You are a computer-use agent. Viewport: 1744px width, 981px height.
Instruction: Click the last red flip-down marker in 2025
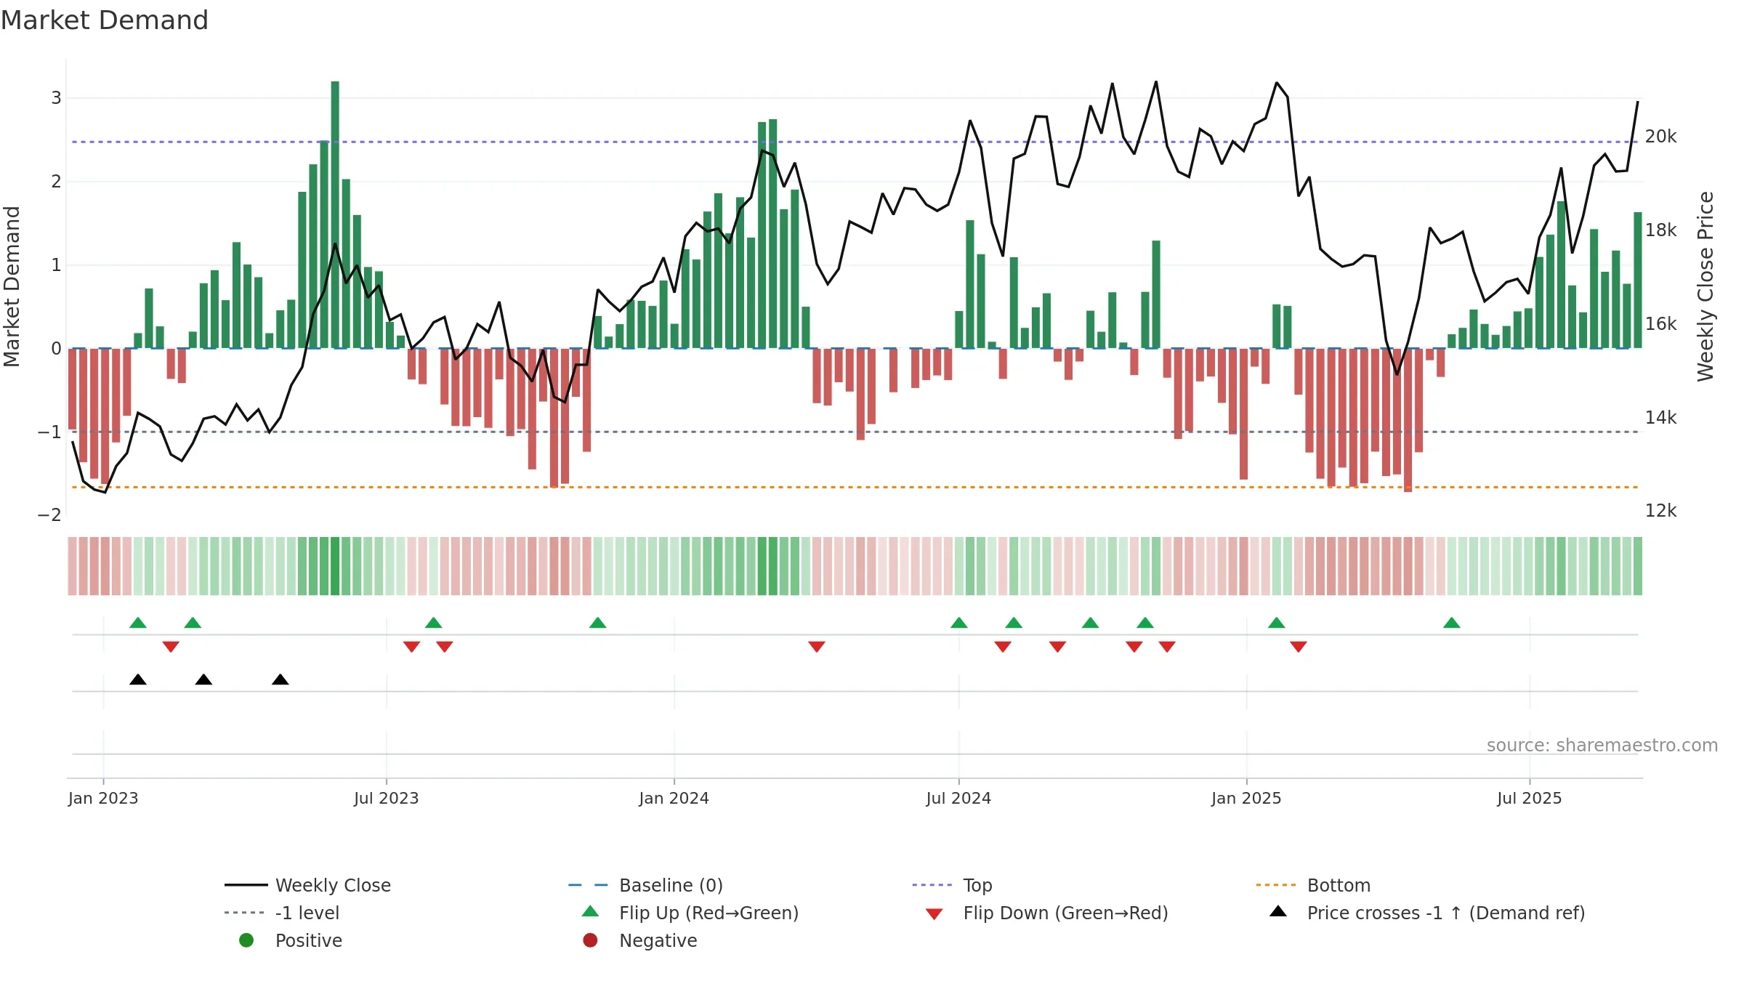point(1299,647)
